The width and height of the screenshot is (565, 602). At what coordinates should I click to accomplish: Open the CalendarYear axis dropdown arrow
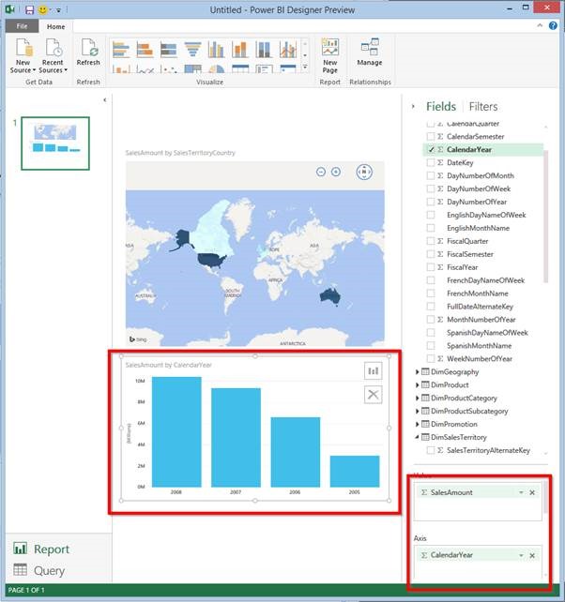(x=521, y=555)
